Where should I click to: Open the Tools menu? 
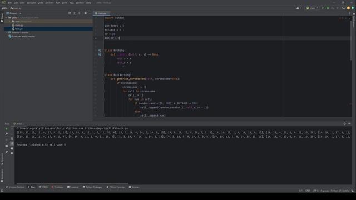65,3
